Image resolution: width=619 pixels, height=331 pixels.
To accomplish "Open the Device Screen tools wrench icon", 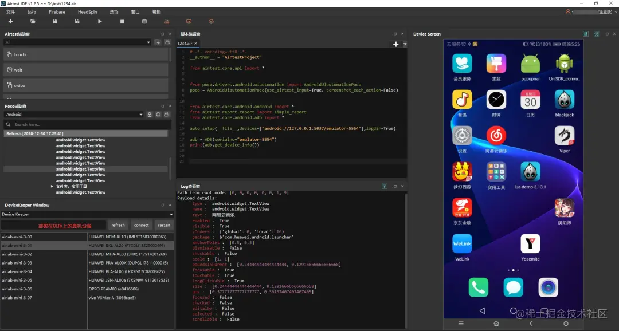I will coord(597,34).
